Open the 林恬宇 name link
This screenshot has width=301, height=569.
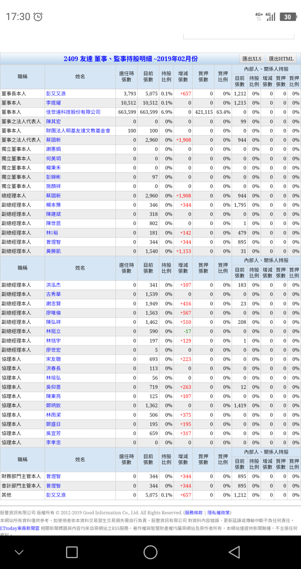[53, 341]
